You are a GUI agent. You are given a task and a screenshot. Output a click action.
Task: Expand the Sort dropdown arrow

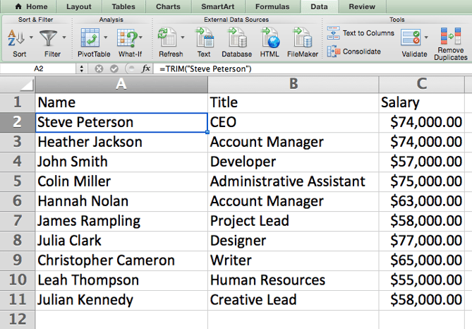coord(31,38)
